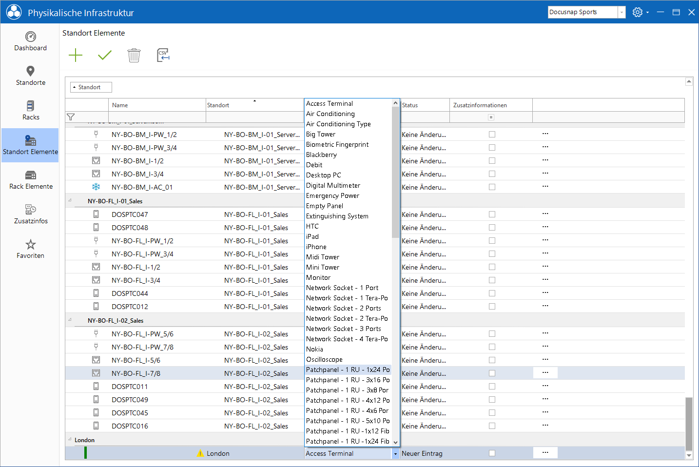This screenshot has width=699, height=467.
Task: Tick Zusatzinformationen checkbox in London new row
Action: (492, 453)
